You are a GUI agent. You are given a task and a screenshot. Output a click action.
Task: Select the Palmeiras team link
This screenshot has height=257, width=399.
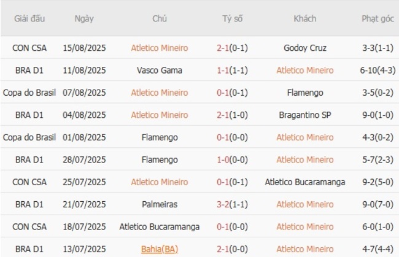tap(159, 204)
